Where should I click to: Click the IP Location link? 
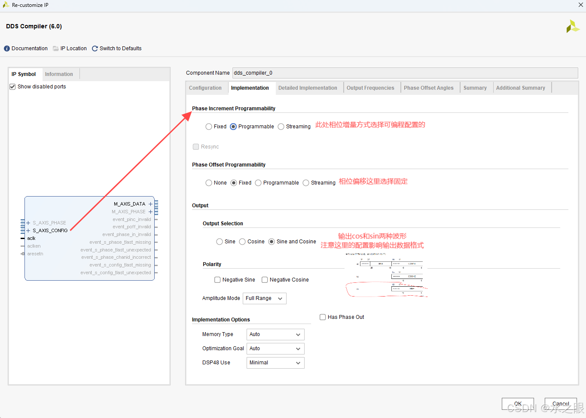(x=73, y=48)
